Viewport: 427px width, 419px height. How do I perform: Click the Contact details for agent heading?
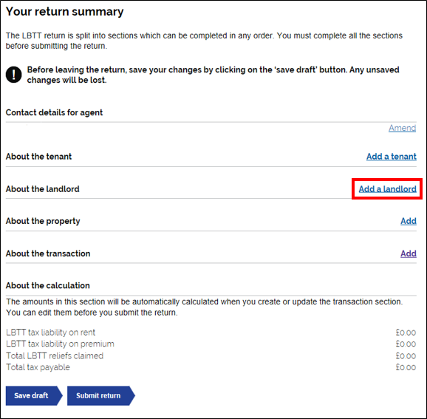click(54, 112)
